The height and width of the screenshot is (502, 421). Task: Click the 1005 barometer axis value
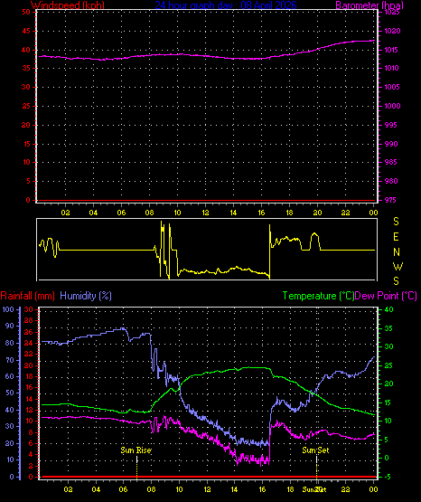[392, 87]
